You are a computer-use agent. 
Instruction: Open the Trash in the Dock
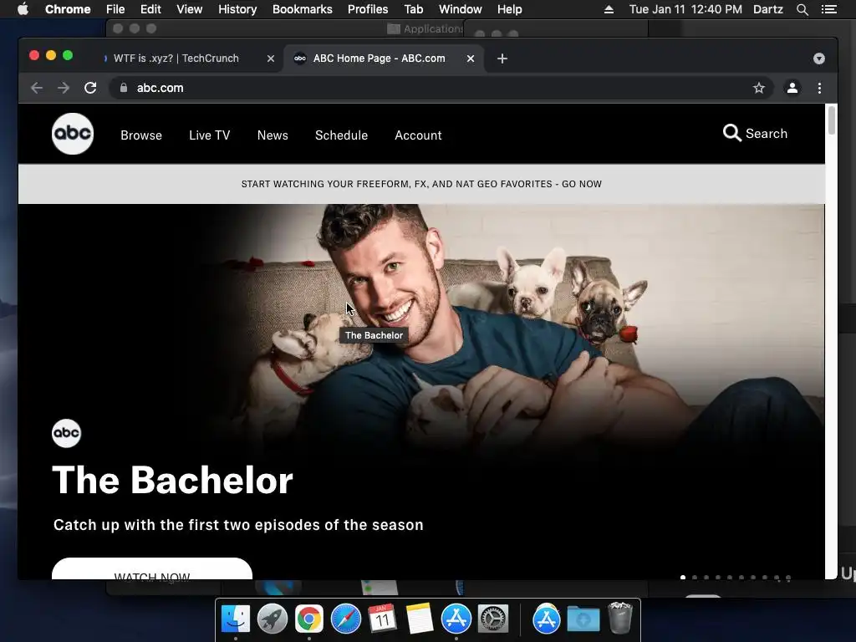pos(619,618)
